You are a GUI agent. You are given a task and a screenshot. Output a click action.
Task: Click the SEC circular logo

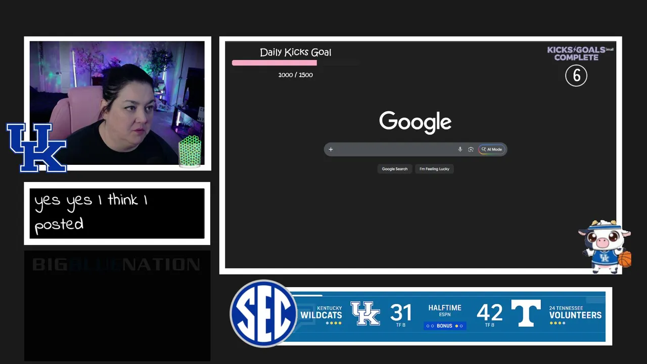tap(263, 313)
